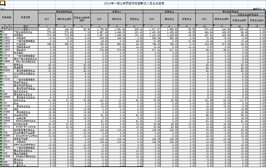Image resolution: width=266 pixels, height=168 pixels.
Task: Select the cell showing 131.99
Action: click(204, 100)
